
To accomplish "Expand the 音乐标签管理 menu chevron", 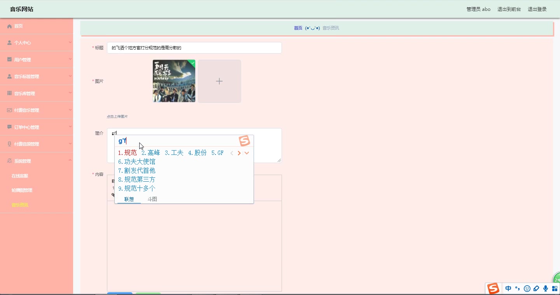I will (70, 76).
